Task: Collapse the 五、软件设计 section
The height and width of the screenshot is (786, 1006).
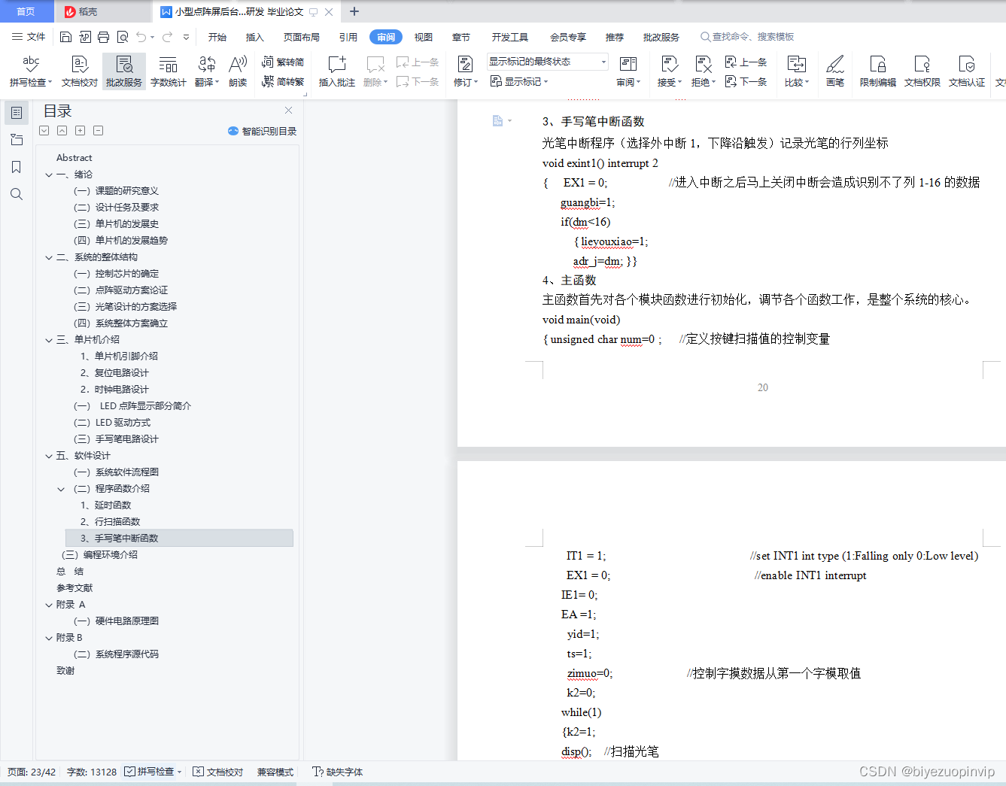Action: click(x=49, y=456)
